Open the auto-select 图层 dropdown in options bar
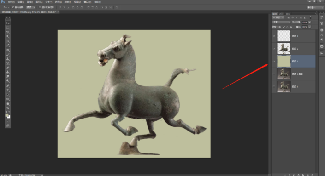Viewport: 325px width, 176px height. (x=31, y=7)
